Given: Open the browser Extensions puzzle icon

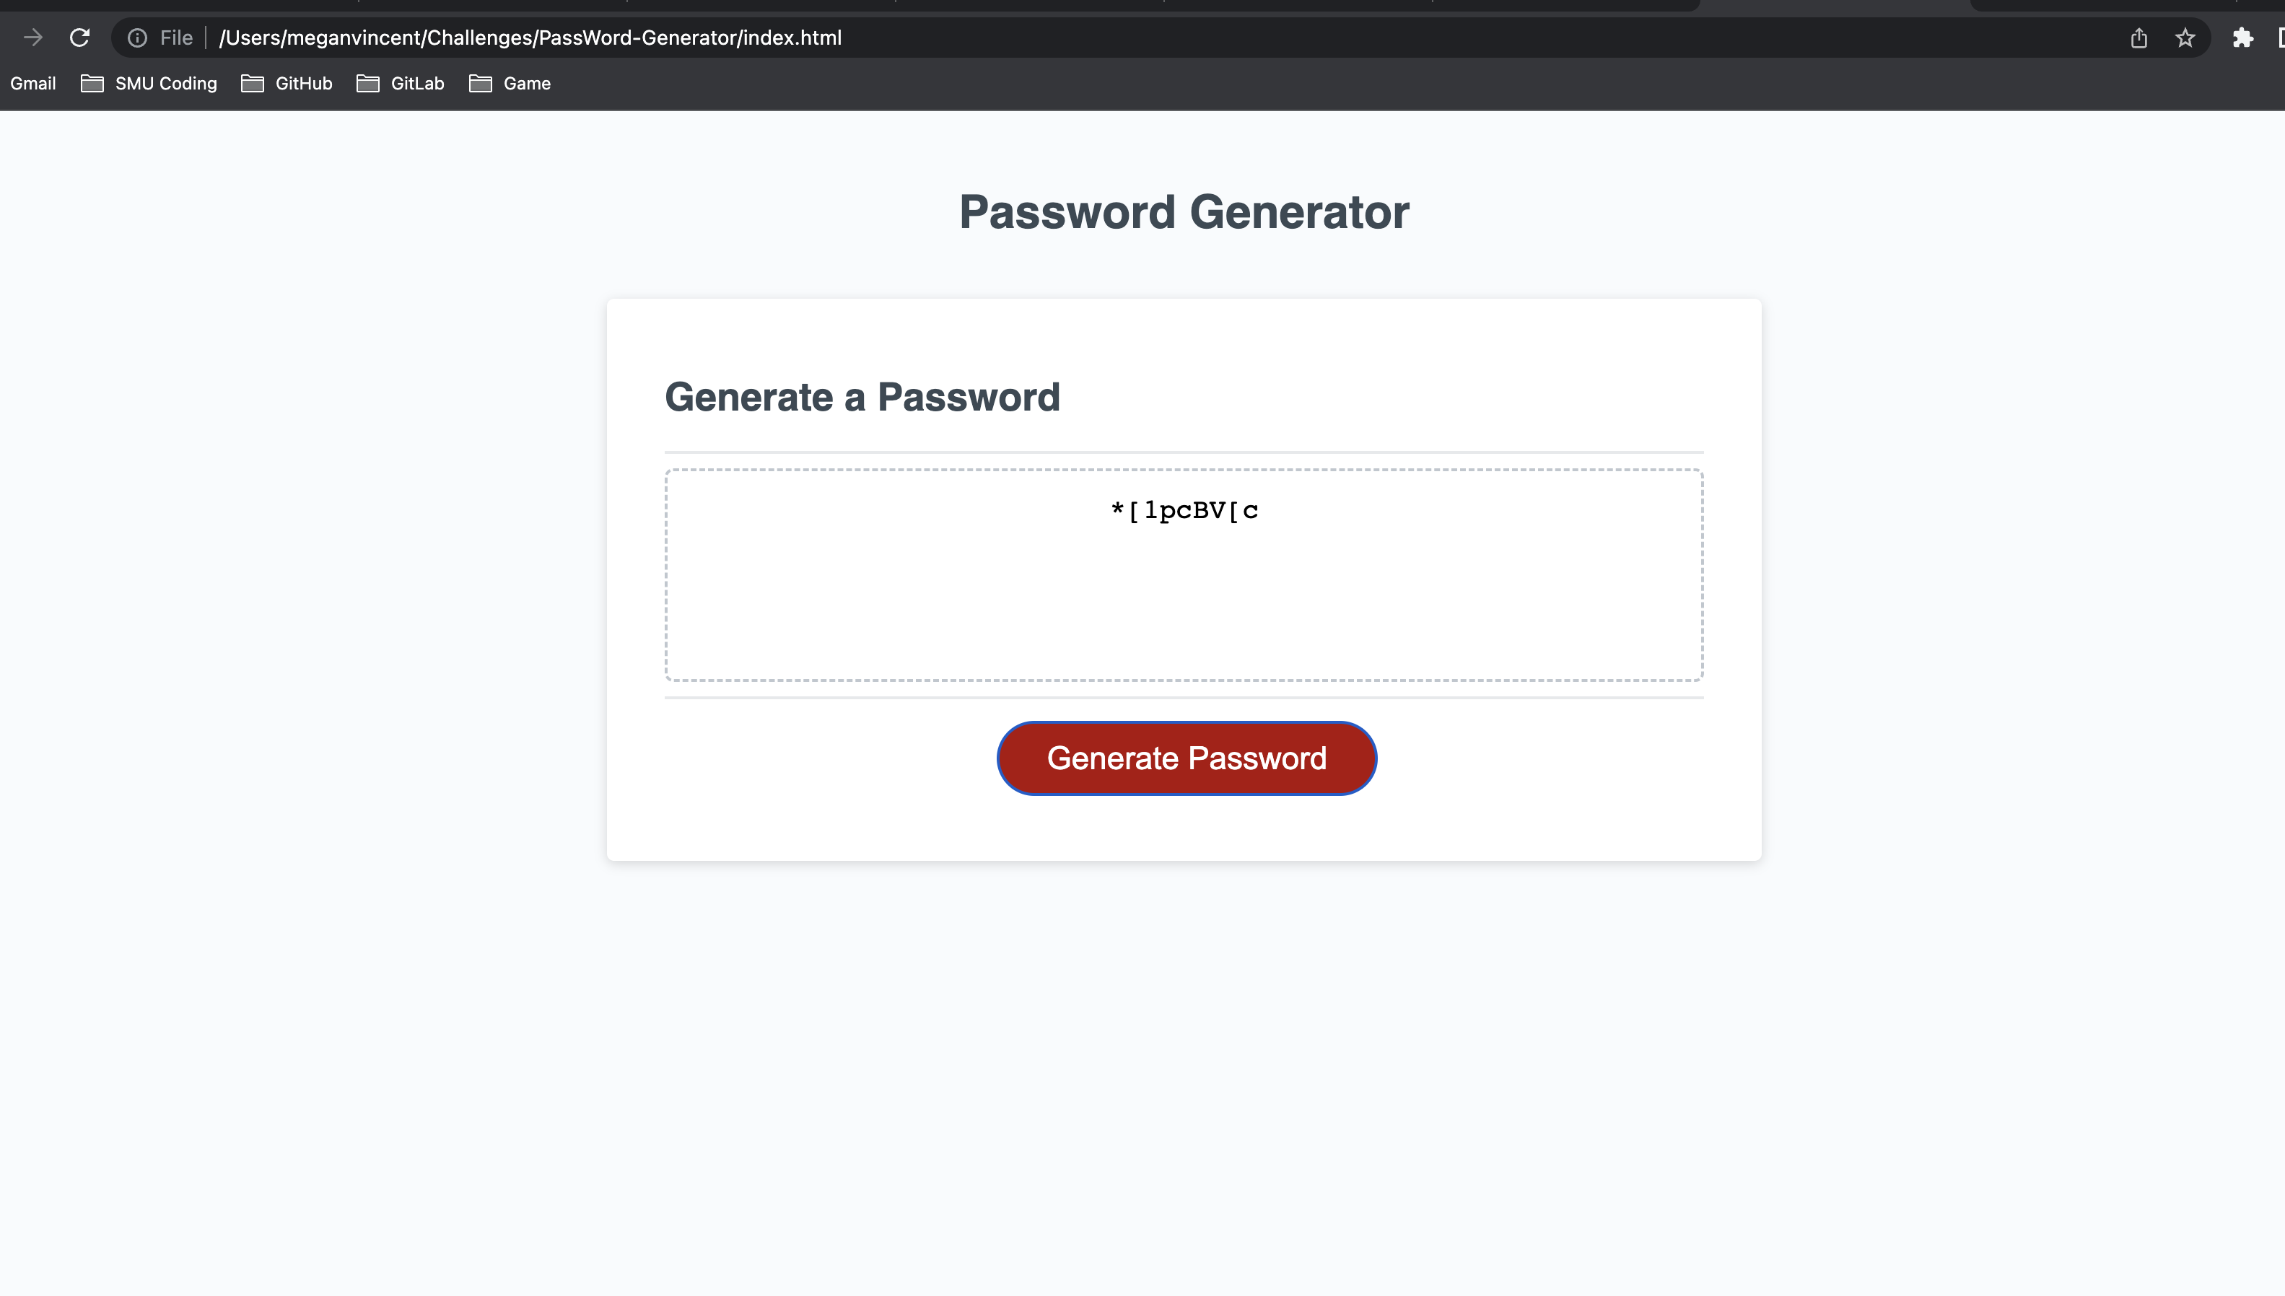Looking at the screenshot, I should click(x=2244, y=38).
